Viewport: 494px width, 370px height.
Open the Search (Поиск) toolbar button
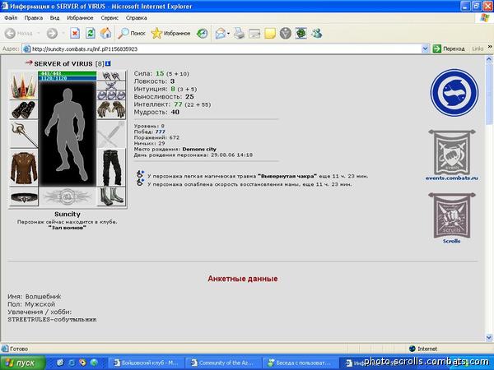(x=132, y=33)
